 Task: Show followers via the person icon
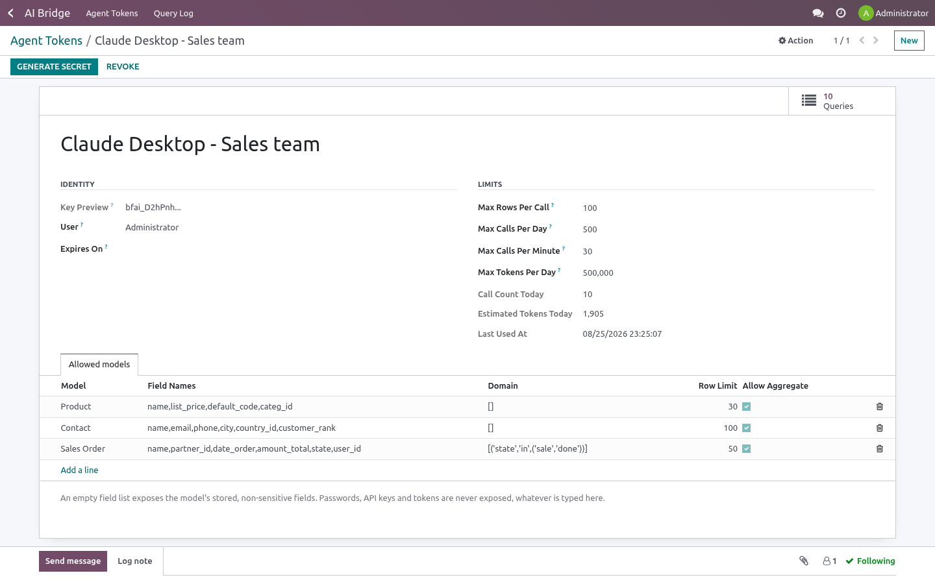(x=830, y=561)
